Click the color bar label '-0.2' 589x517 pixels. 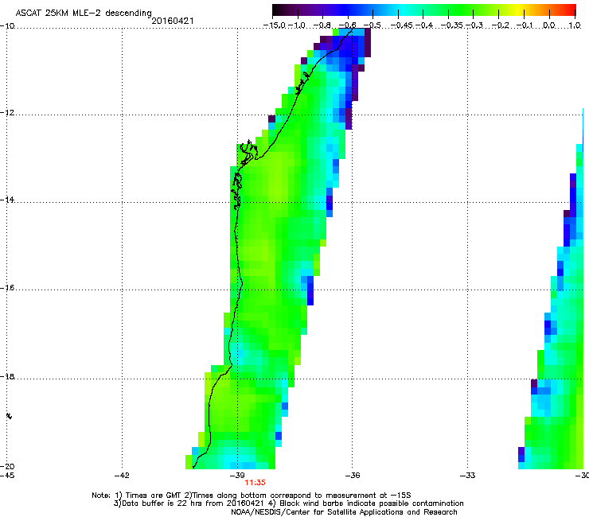[x=501, y=25]
